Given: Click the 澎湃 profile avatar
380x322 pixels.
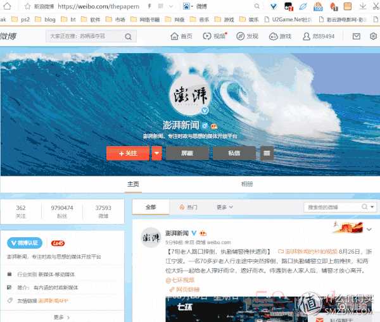Looking at the screenshot, I should (x=190, y=96).
